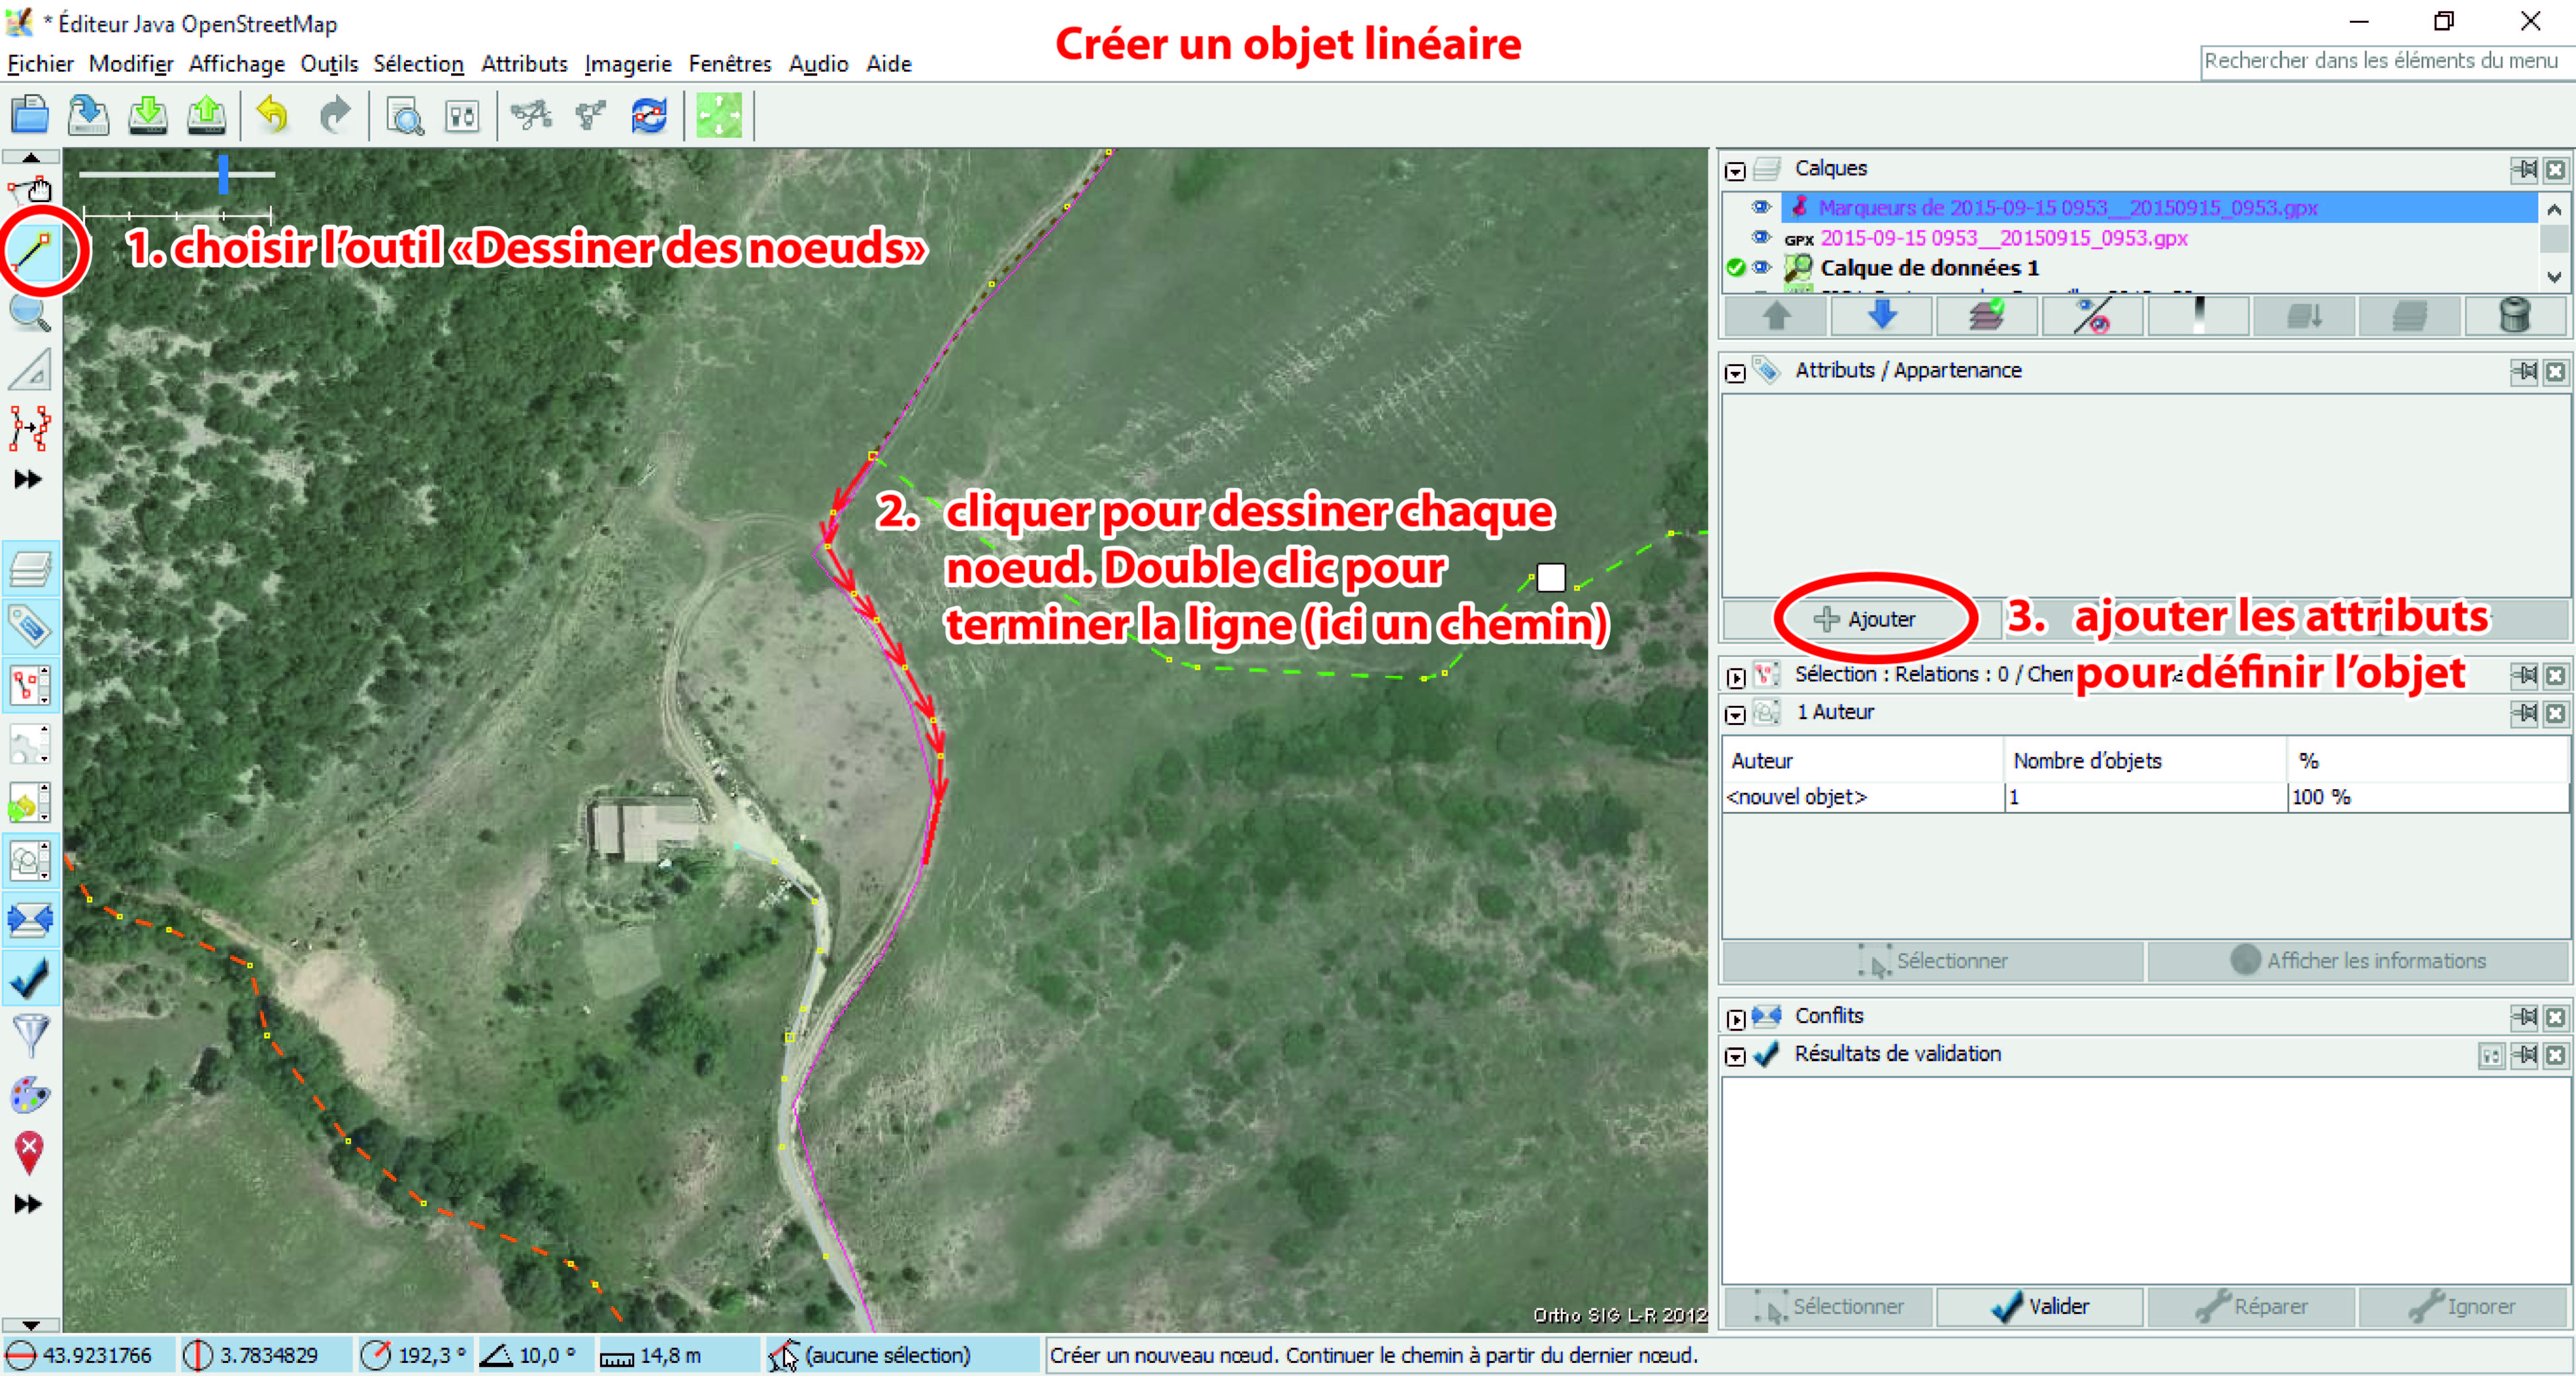Viewport: 2576px width, 1376px height.
Task: Expand more tools with the upper double-arrow in the left toolbar
Action: 28,480
